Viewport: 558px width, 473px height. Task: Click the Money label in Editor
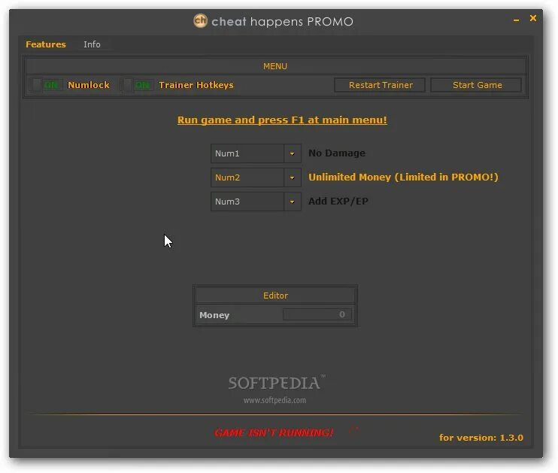click(214, 315)
